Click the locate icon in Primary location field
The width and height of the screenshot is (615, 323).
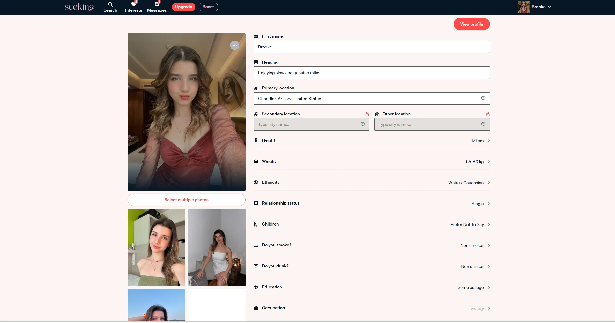pos(483,98)
